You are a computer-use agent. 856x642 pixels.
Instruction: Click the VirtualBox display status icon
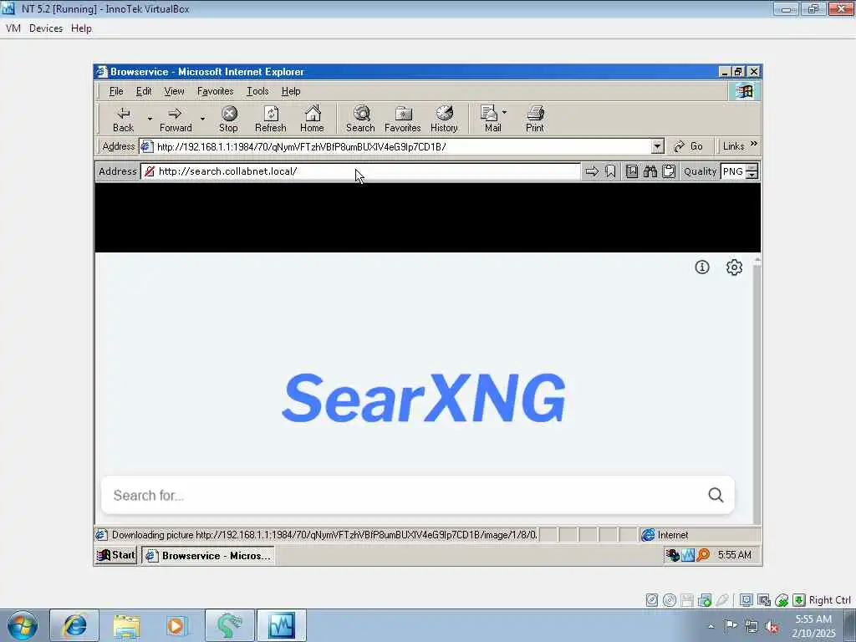click(x=746, y=600)
